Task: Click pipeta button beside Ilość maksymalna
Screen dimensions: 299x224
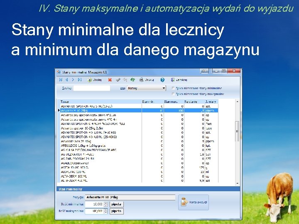Action: (x=117, y=211)
